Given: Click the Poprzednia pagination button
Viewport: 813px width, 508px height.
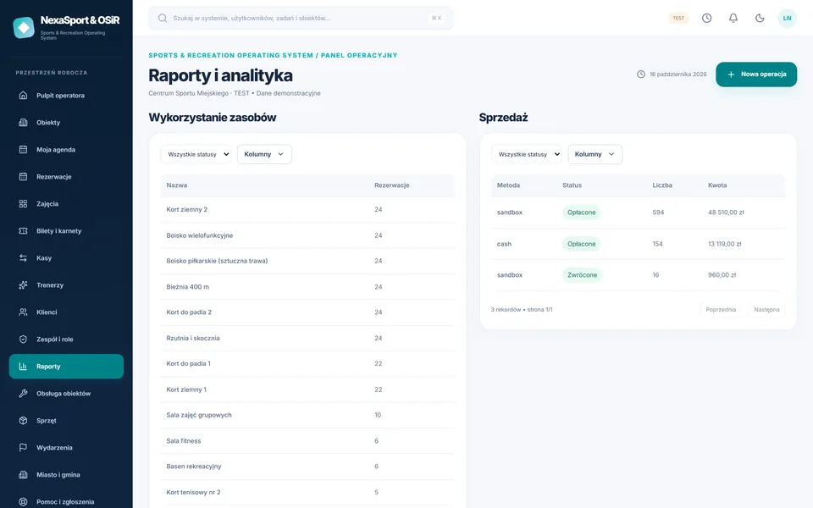Looking at the screenshot, I should point(721,310).
